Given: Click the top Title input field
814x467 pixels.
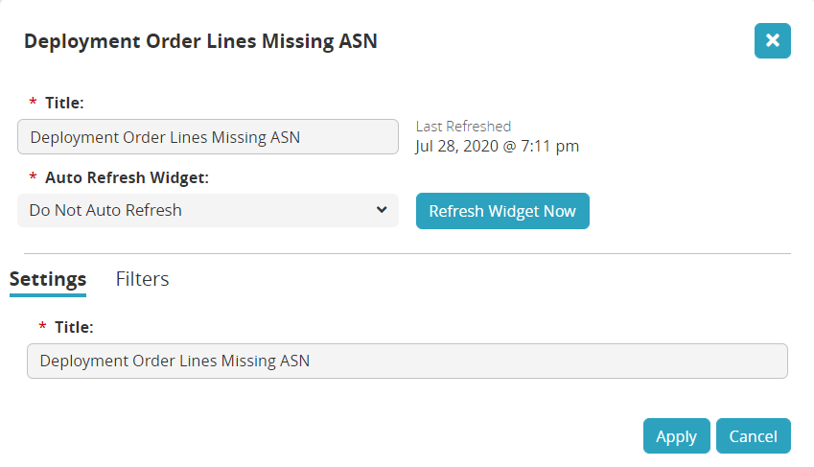Looking at the screenshot, I should point(207,137).
